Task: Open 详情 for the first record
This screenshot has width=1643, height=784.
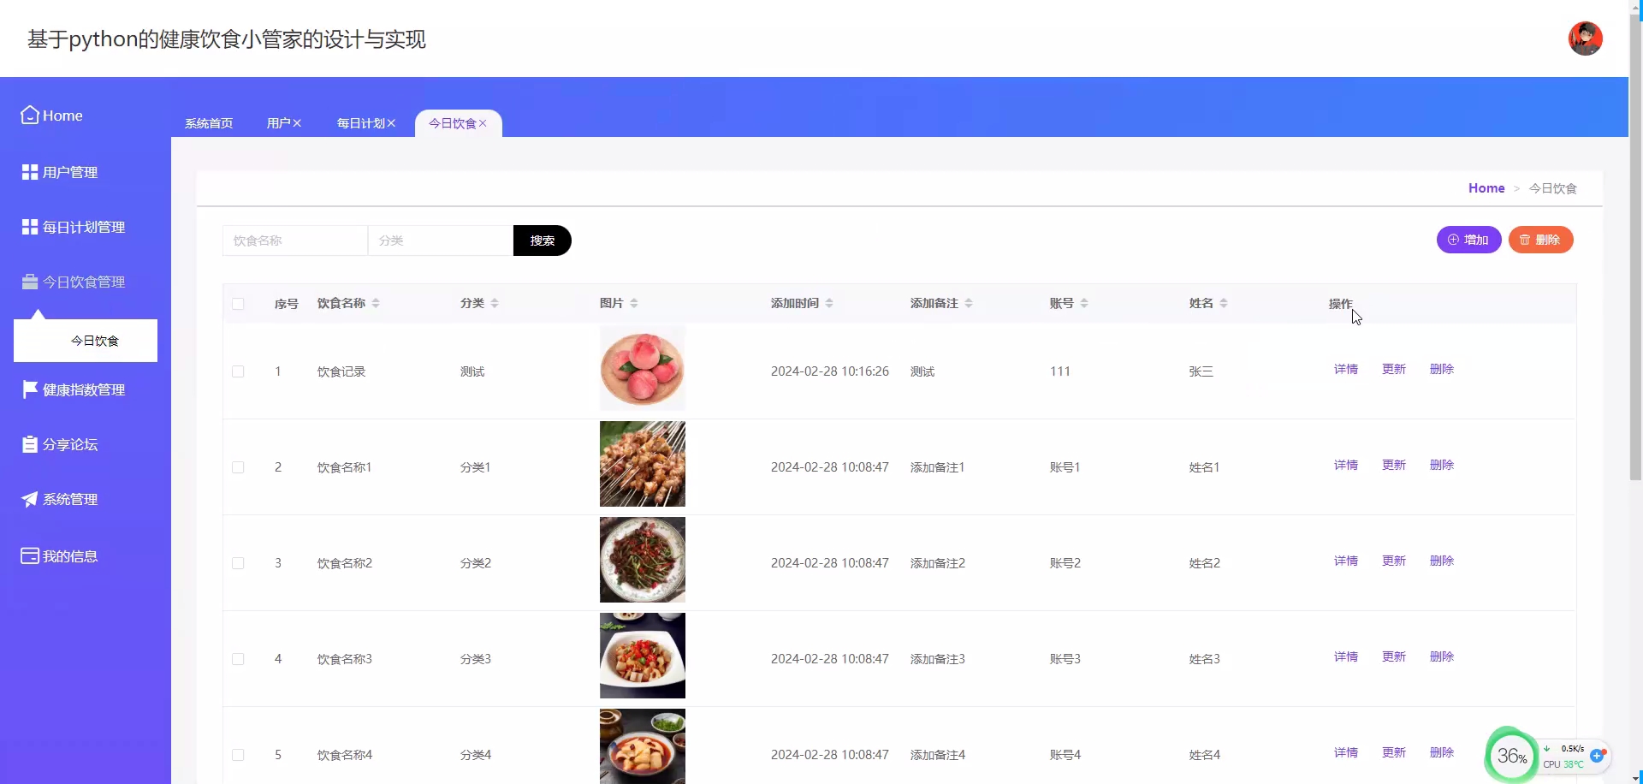Action: (1344, 369)
